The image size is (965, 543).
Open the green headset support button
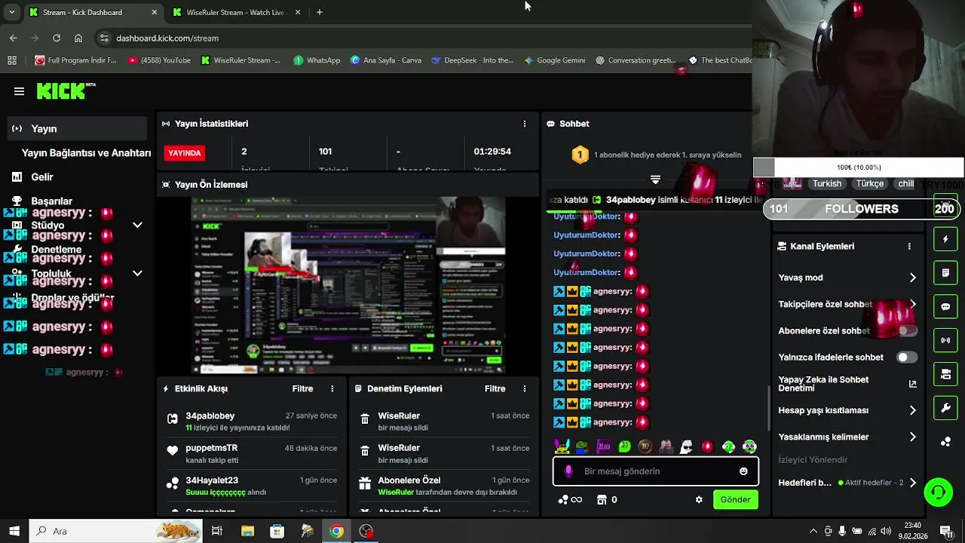point(939,492)
